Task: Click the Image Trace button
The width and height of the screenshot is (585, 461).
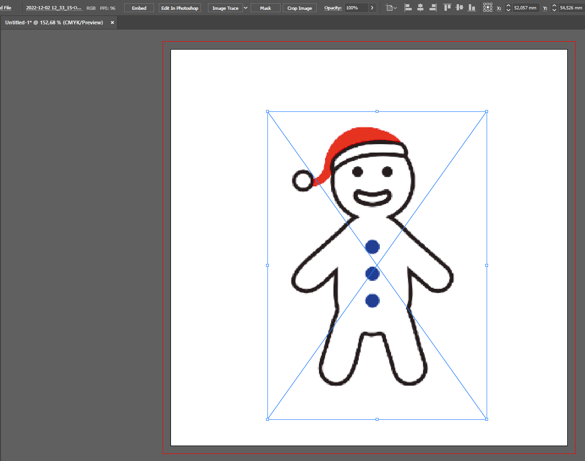Action: coord(225,8)
